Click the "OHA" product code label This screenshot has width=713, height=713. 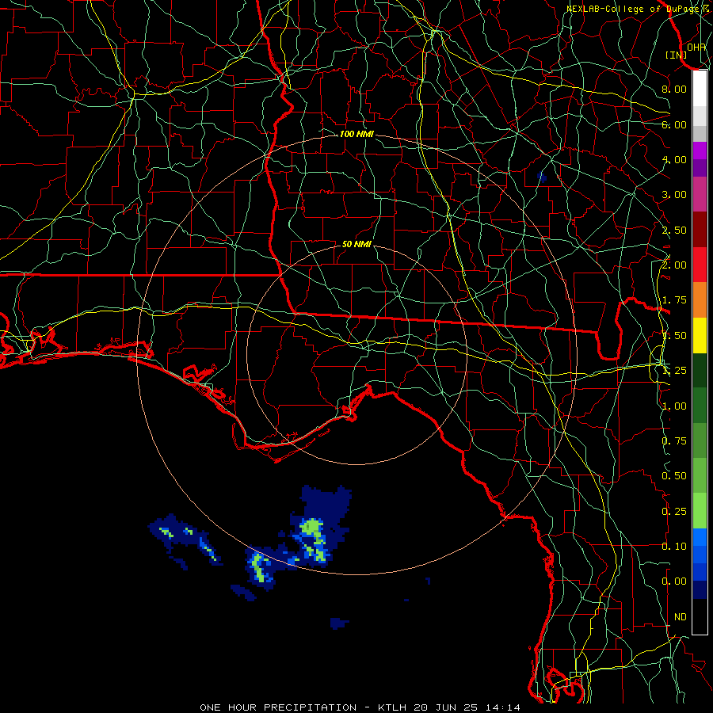[696, 47]
